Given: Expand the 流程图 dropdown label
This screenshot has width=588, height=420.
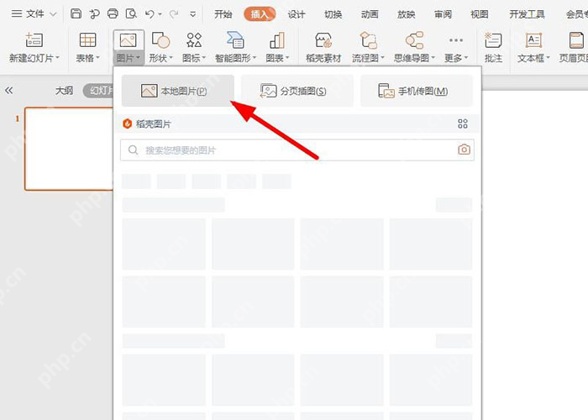Looking at the screenshot, I should (x=368, y=58).
